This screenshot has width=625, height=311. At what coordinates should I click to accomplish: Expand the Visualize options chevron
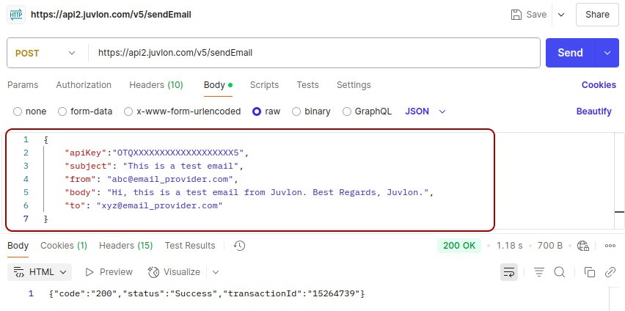(x=216, y=272)
